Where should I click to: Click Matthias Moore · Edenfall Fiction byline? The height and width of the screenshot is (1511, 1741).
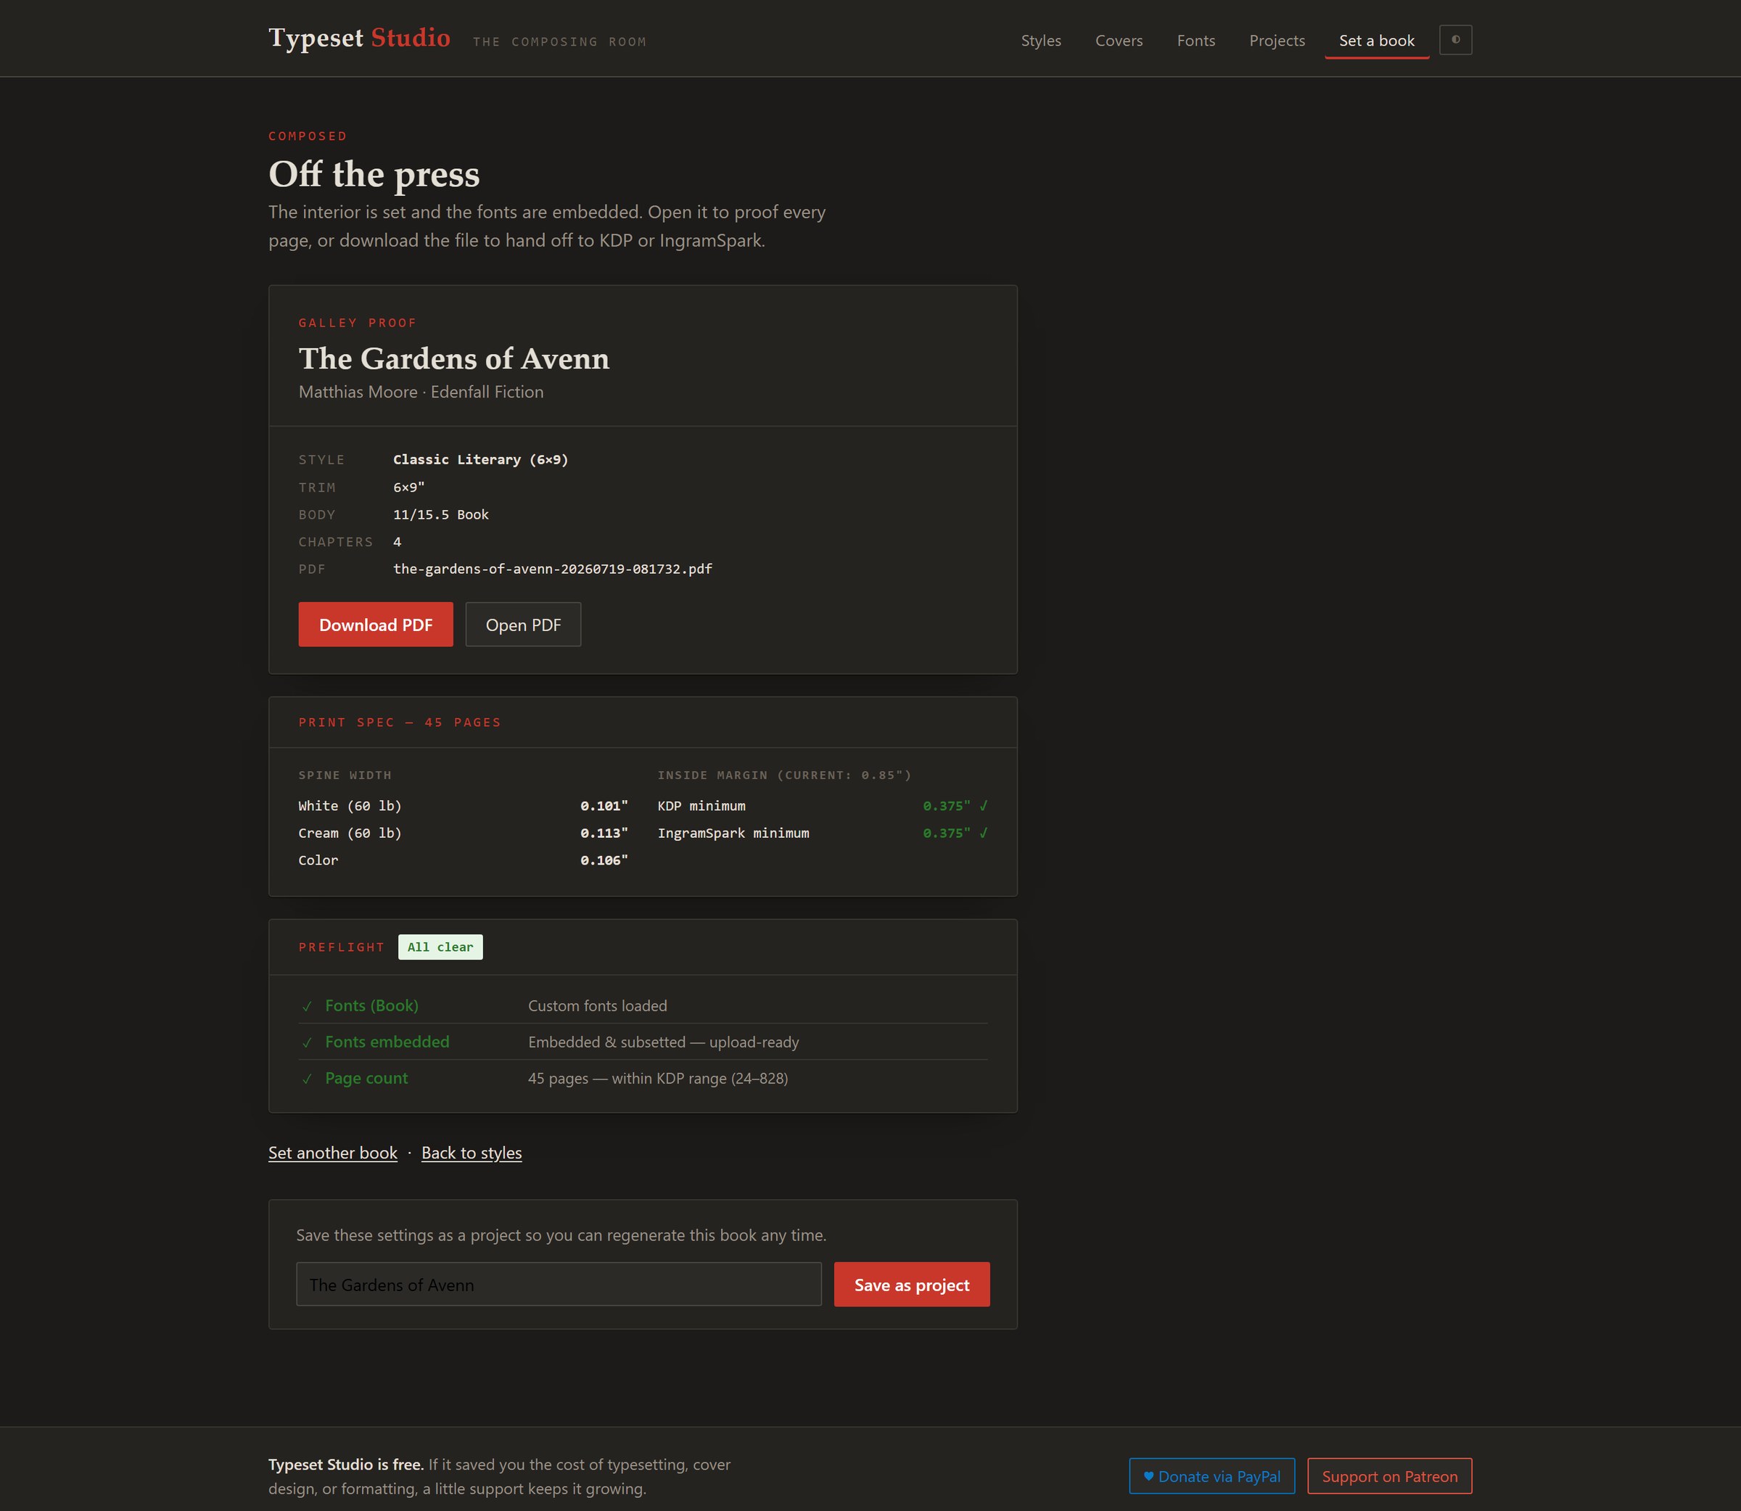coord(421,392)
